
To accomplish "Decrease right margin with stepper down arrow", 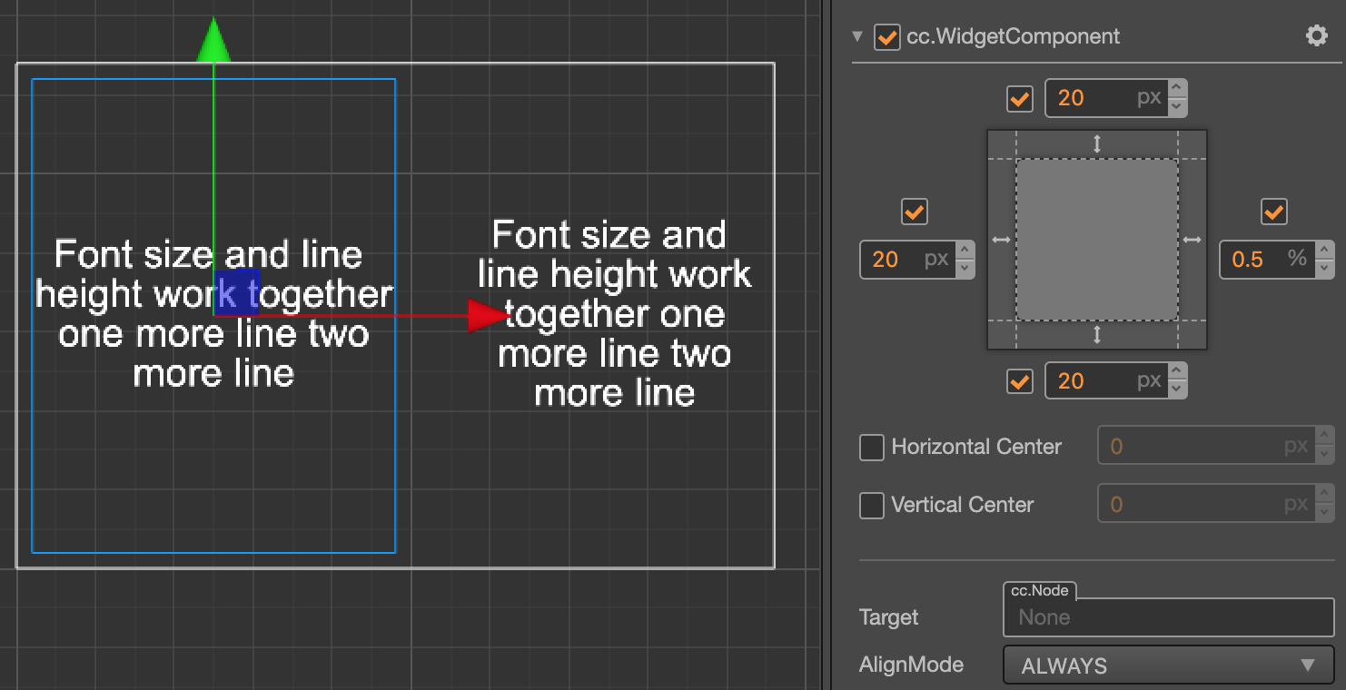I will coord(1324,269).
